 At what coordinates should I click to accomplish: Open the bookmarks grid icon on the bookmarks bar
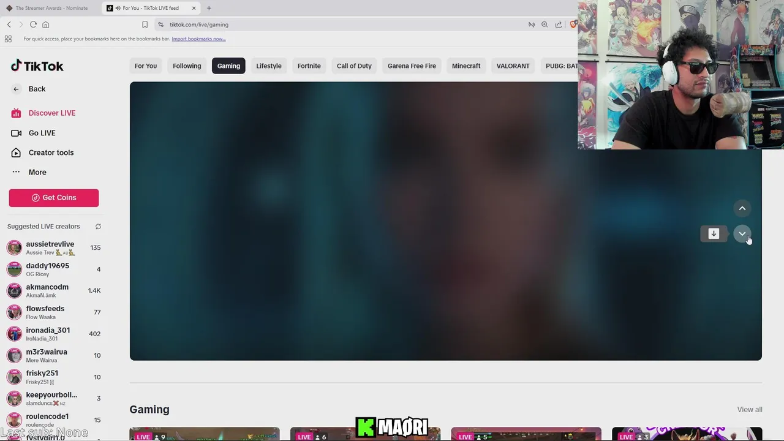(x=8, y=39)
